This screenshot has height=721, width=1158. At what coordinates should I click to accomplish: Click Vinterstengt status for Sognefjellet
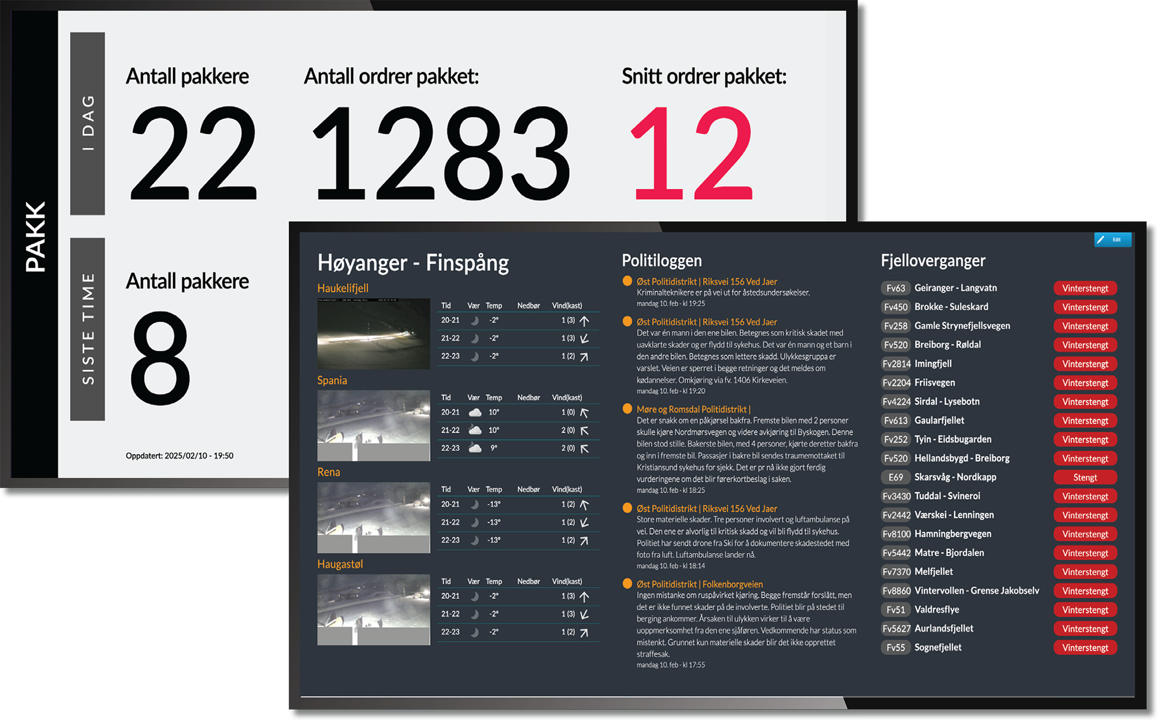tap(1085, 647)
